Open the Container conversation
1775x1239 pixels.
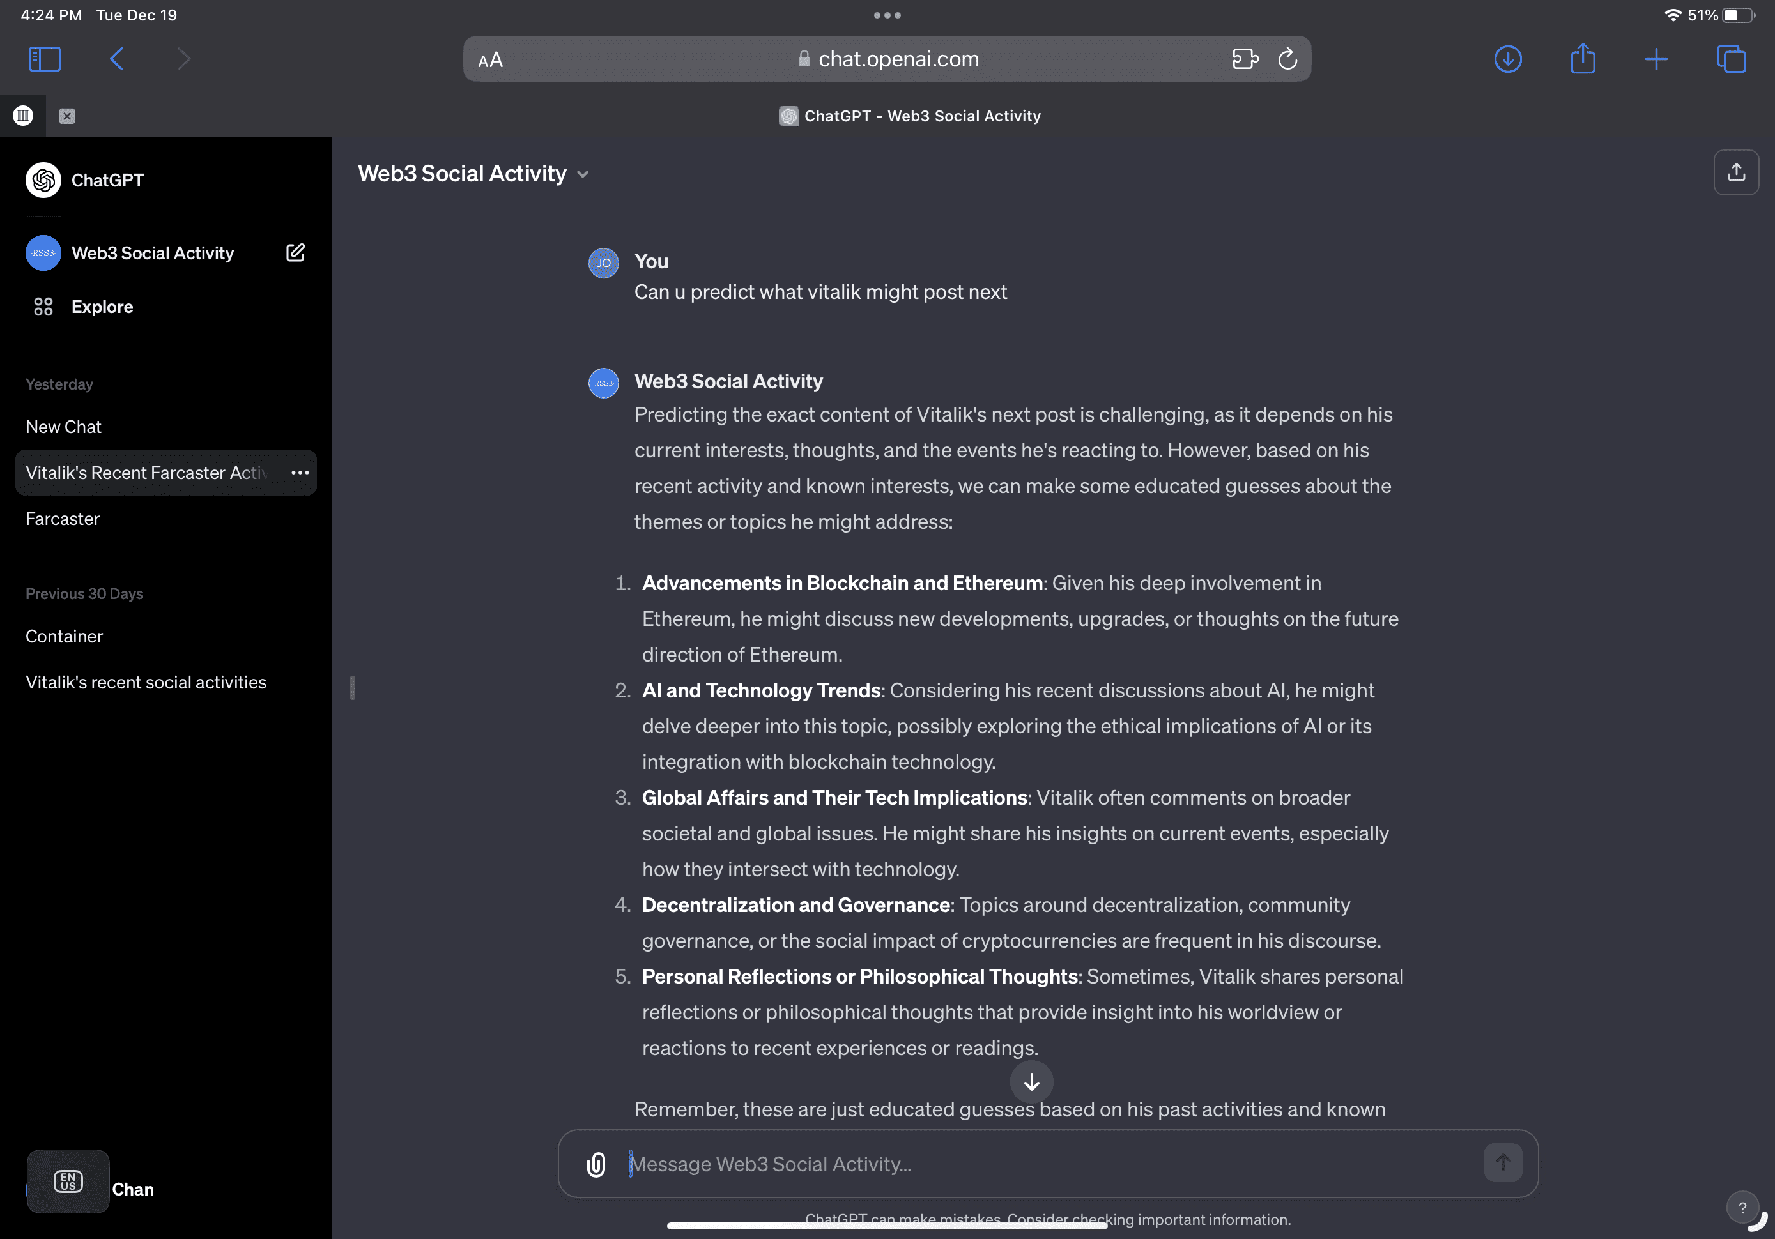[x=64, y=636]
